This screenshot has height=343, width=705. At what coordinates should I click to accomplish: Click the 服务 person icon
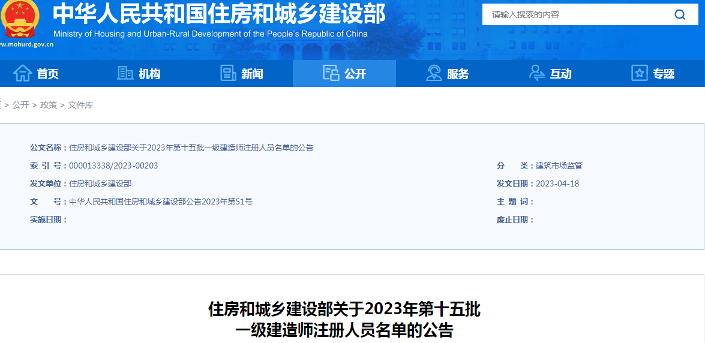434,73
